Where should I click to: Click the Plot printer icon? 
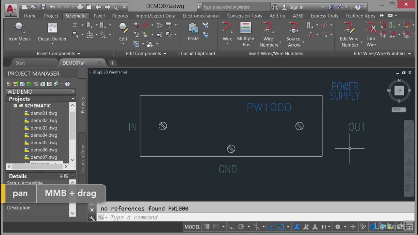80,7
